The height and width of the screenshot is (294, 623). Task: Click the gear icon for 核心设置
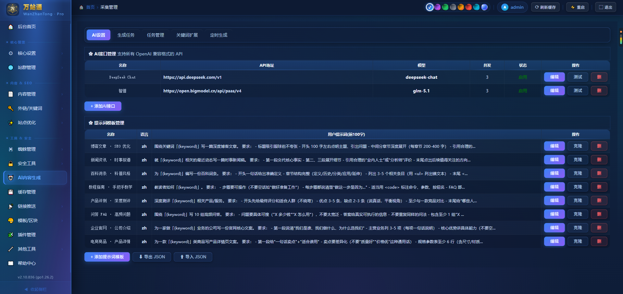click(x=11, y=53)
